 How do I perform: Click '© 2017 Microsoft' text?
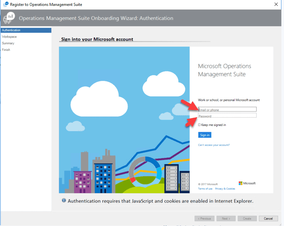tap(208, 184)
